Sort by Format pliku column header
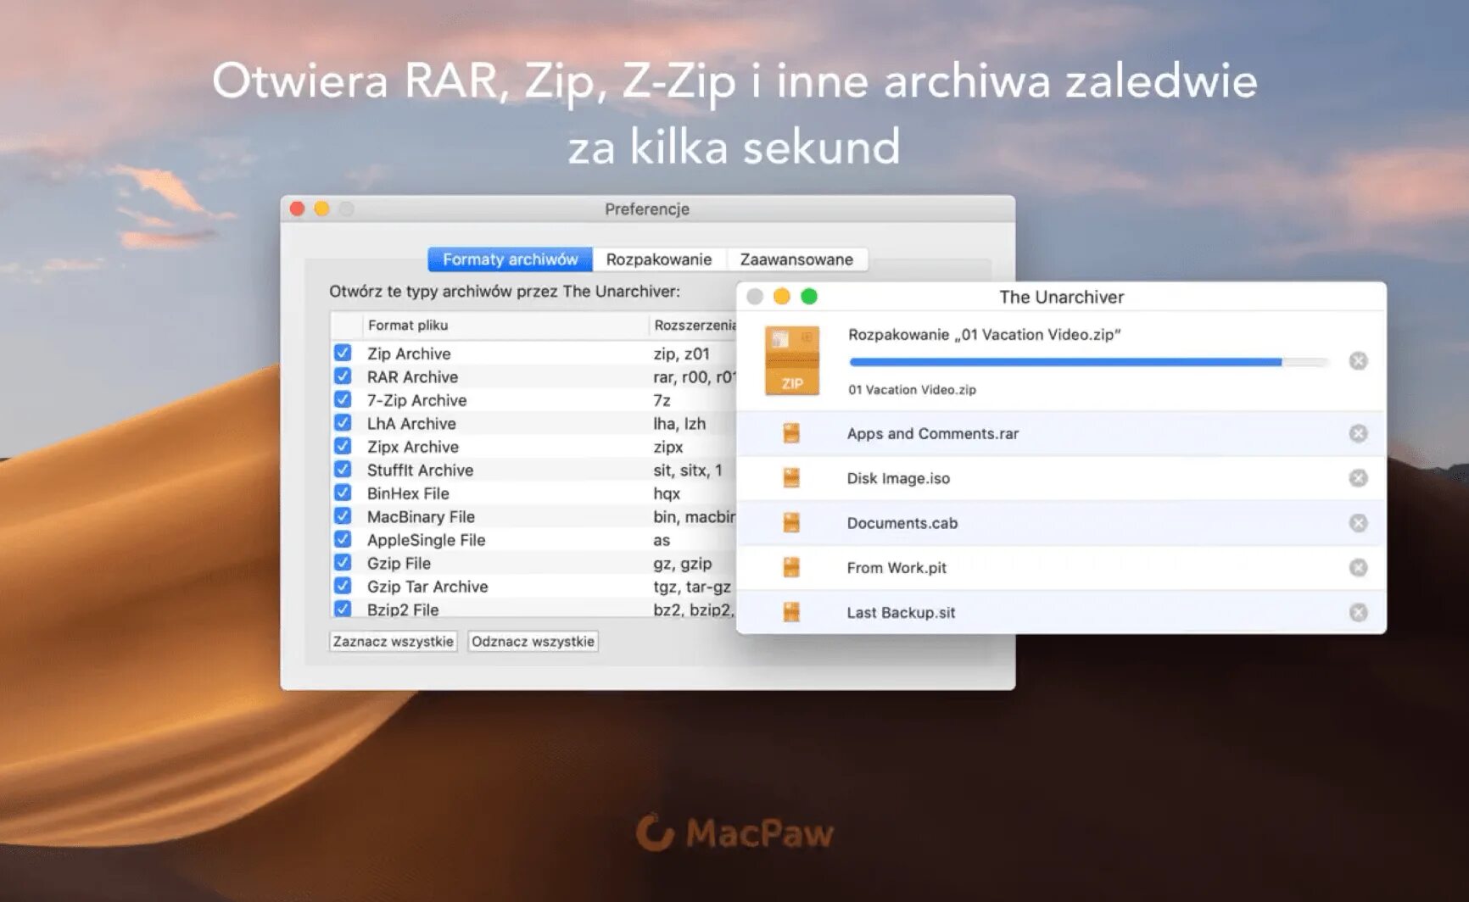Screen dimensions: 1469x902 [x=505, y=326]
